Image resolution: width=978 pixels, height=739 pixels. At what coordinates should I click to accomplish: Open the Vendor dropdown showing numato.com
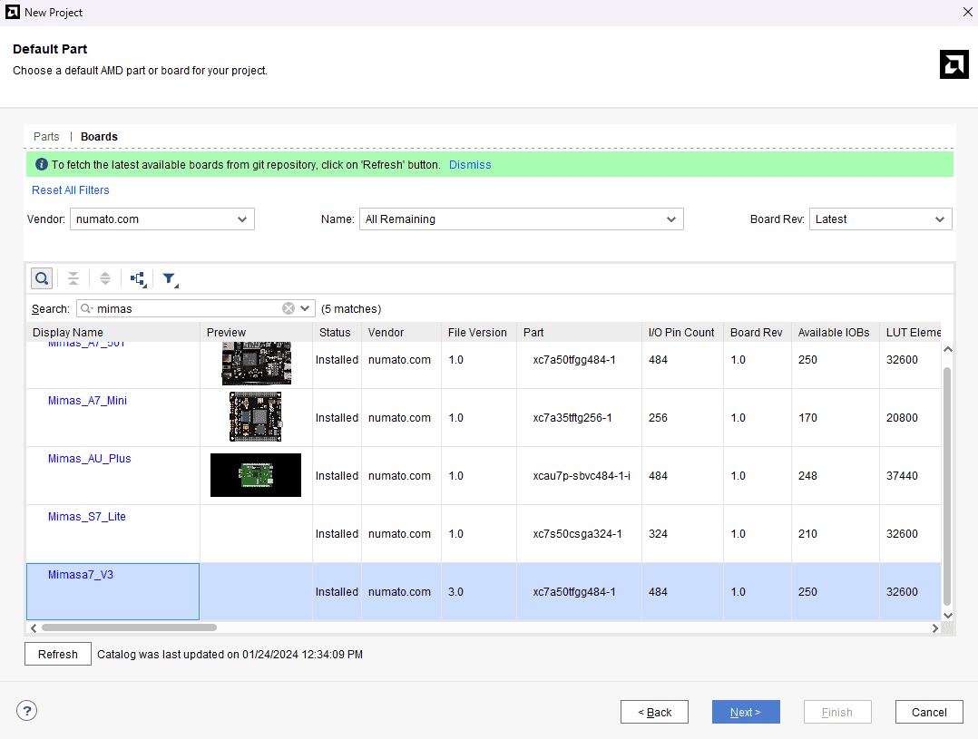tap(162, 219)
